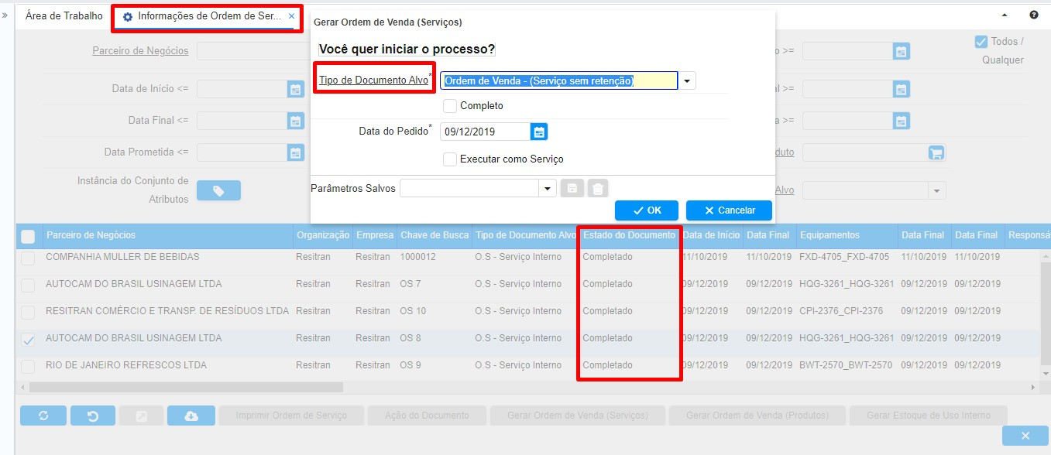1051x455 pixels.
Task: Click the search key cell OS 10
Action: (x=413, y=311)
